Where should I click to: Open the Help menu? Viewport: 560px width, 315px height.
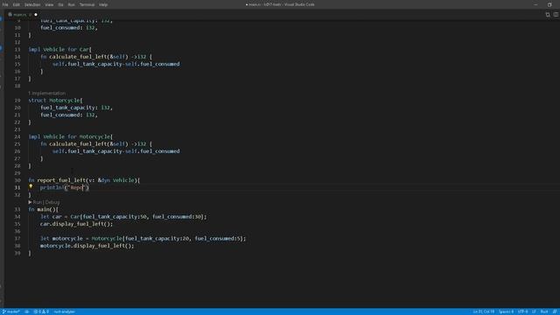click(103, 4)
